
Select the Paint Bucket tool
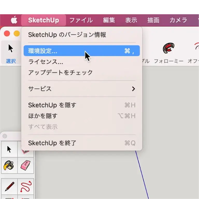9,165
